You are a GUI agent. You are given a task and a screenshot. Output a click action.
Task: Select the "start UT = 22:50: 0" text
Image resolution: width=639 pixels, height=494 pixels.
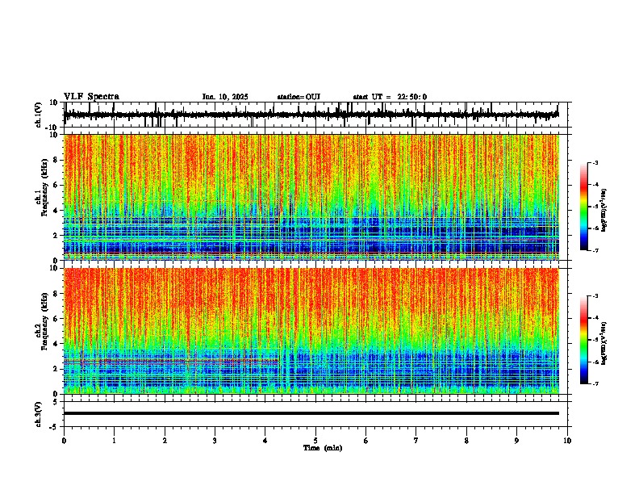pyautogui.click(x=390, y=97)
